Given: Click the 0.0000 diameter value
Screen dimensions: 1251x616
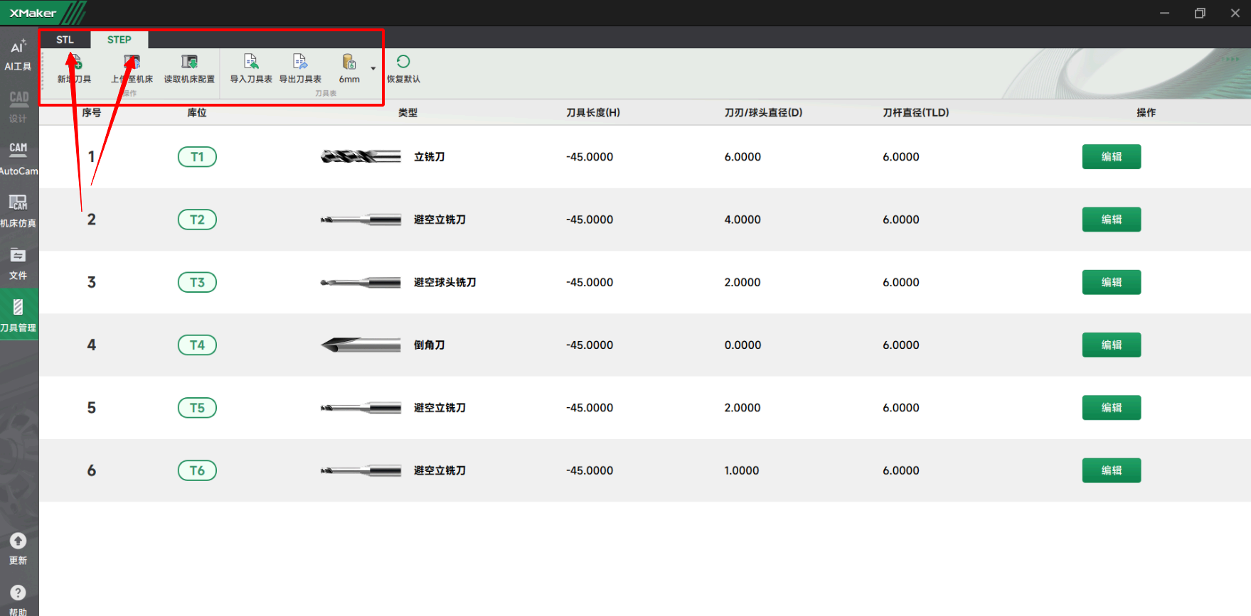Looking at the screenshot, I should 742,345.
